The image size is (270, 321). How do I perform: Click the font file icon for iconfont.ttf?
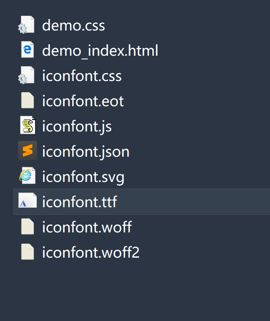28,201
